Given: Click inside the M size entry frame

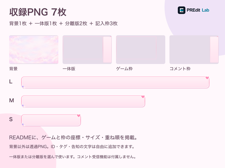Looking at the screenshot, I should click(x=83, y=101).
